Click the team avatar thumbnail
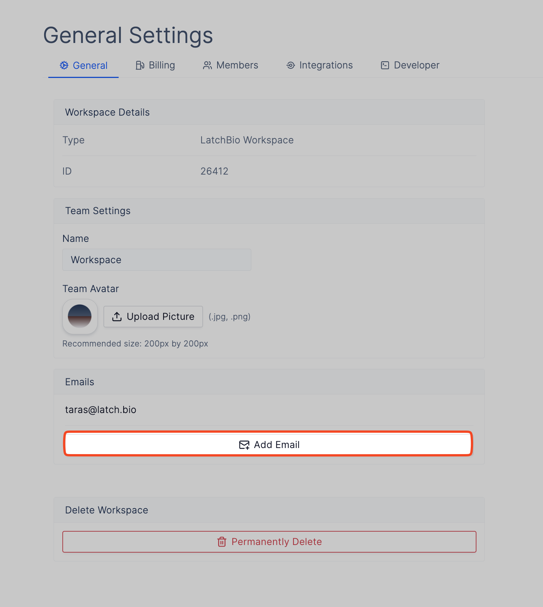This screenshot has height=607, width=543. (80, 316)
